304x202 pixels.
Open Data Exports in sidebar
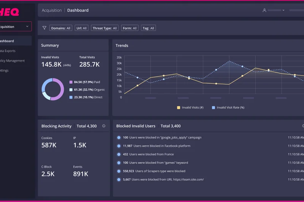(8, 51)
